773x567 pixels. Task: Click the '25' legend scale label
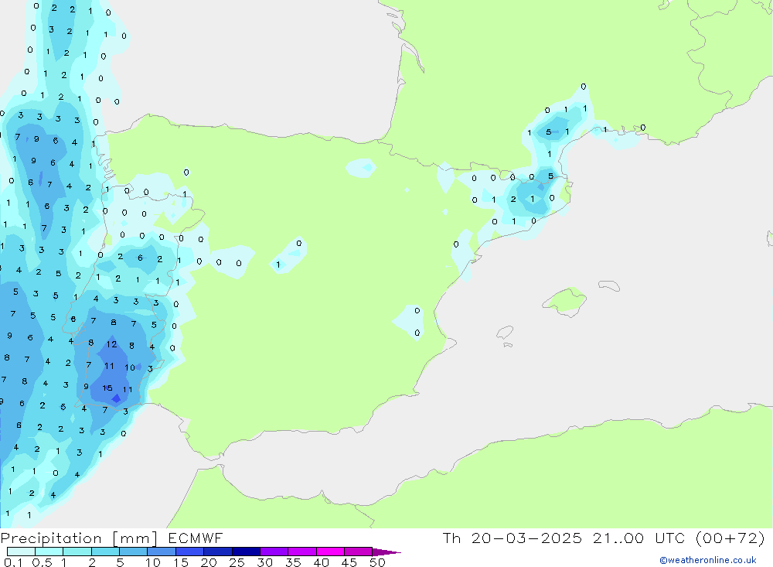click(x=237, y=562)
